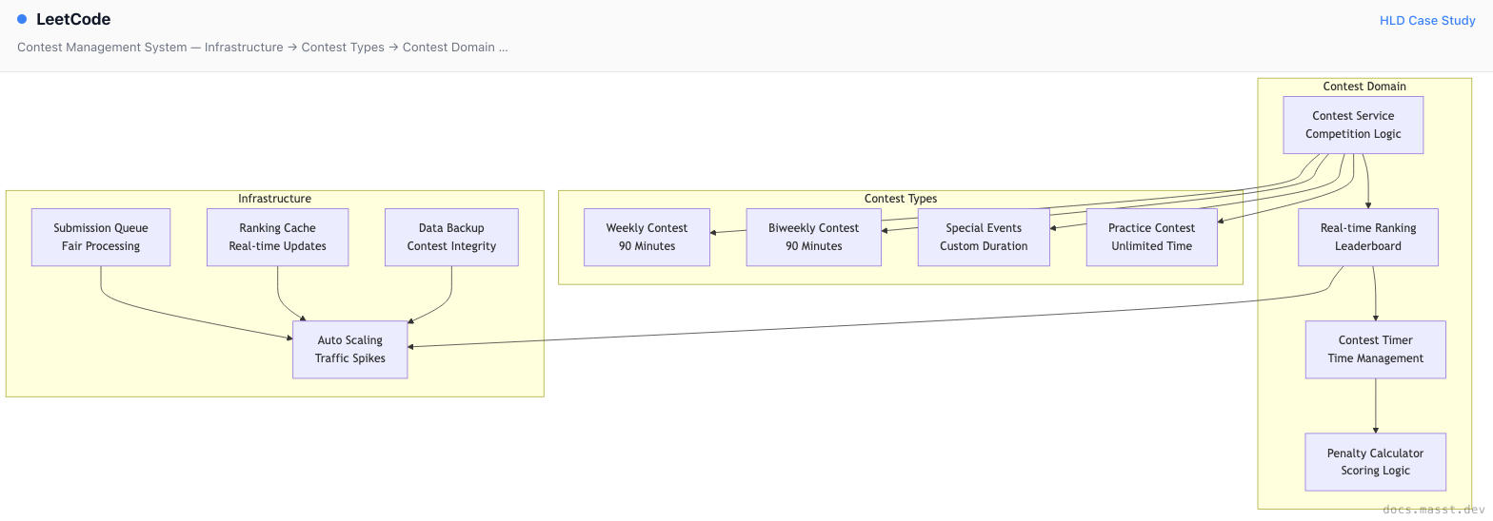Screen dimensions: 1493x521
Task: Click the Weekly Contest 90 Minutes node
Action: tap(647, 237)
